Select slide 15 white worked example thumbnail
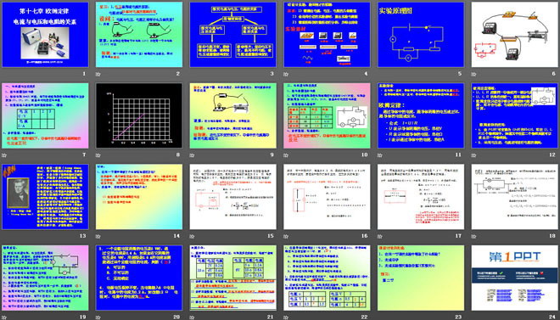The image size is (560, 320). pos(232,197)
